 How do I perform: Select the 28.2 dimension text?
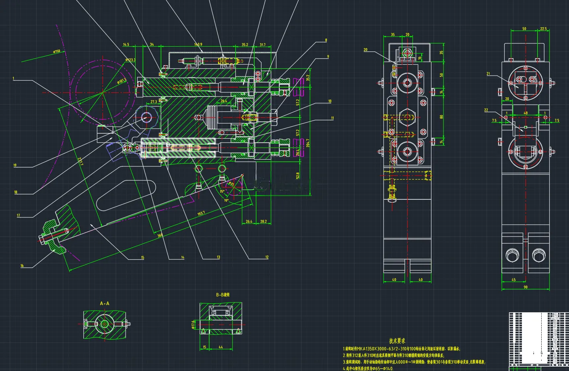tap(264, 221)
